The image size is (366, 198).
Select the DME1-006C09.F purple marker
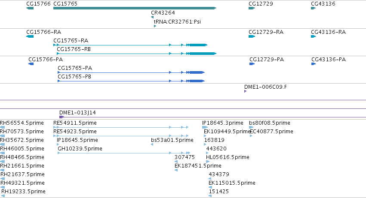245,91
